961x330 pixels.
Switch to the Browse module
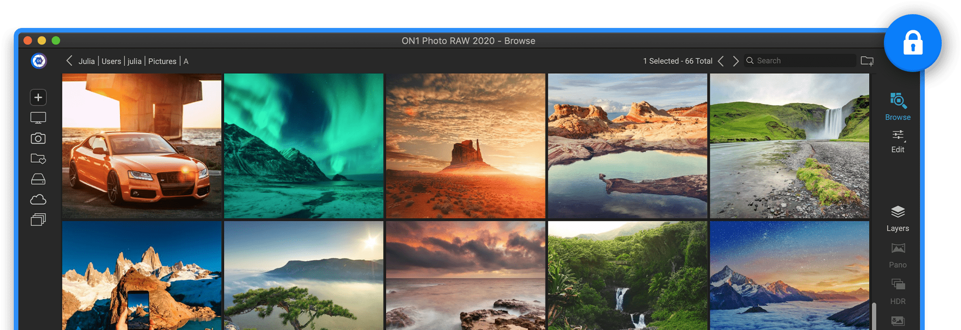pyautogui.click(x=898, y=106)
